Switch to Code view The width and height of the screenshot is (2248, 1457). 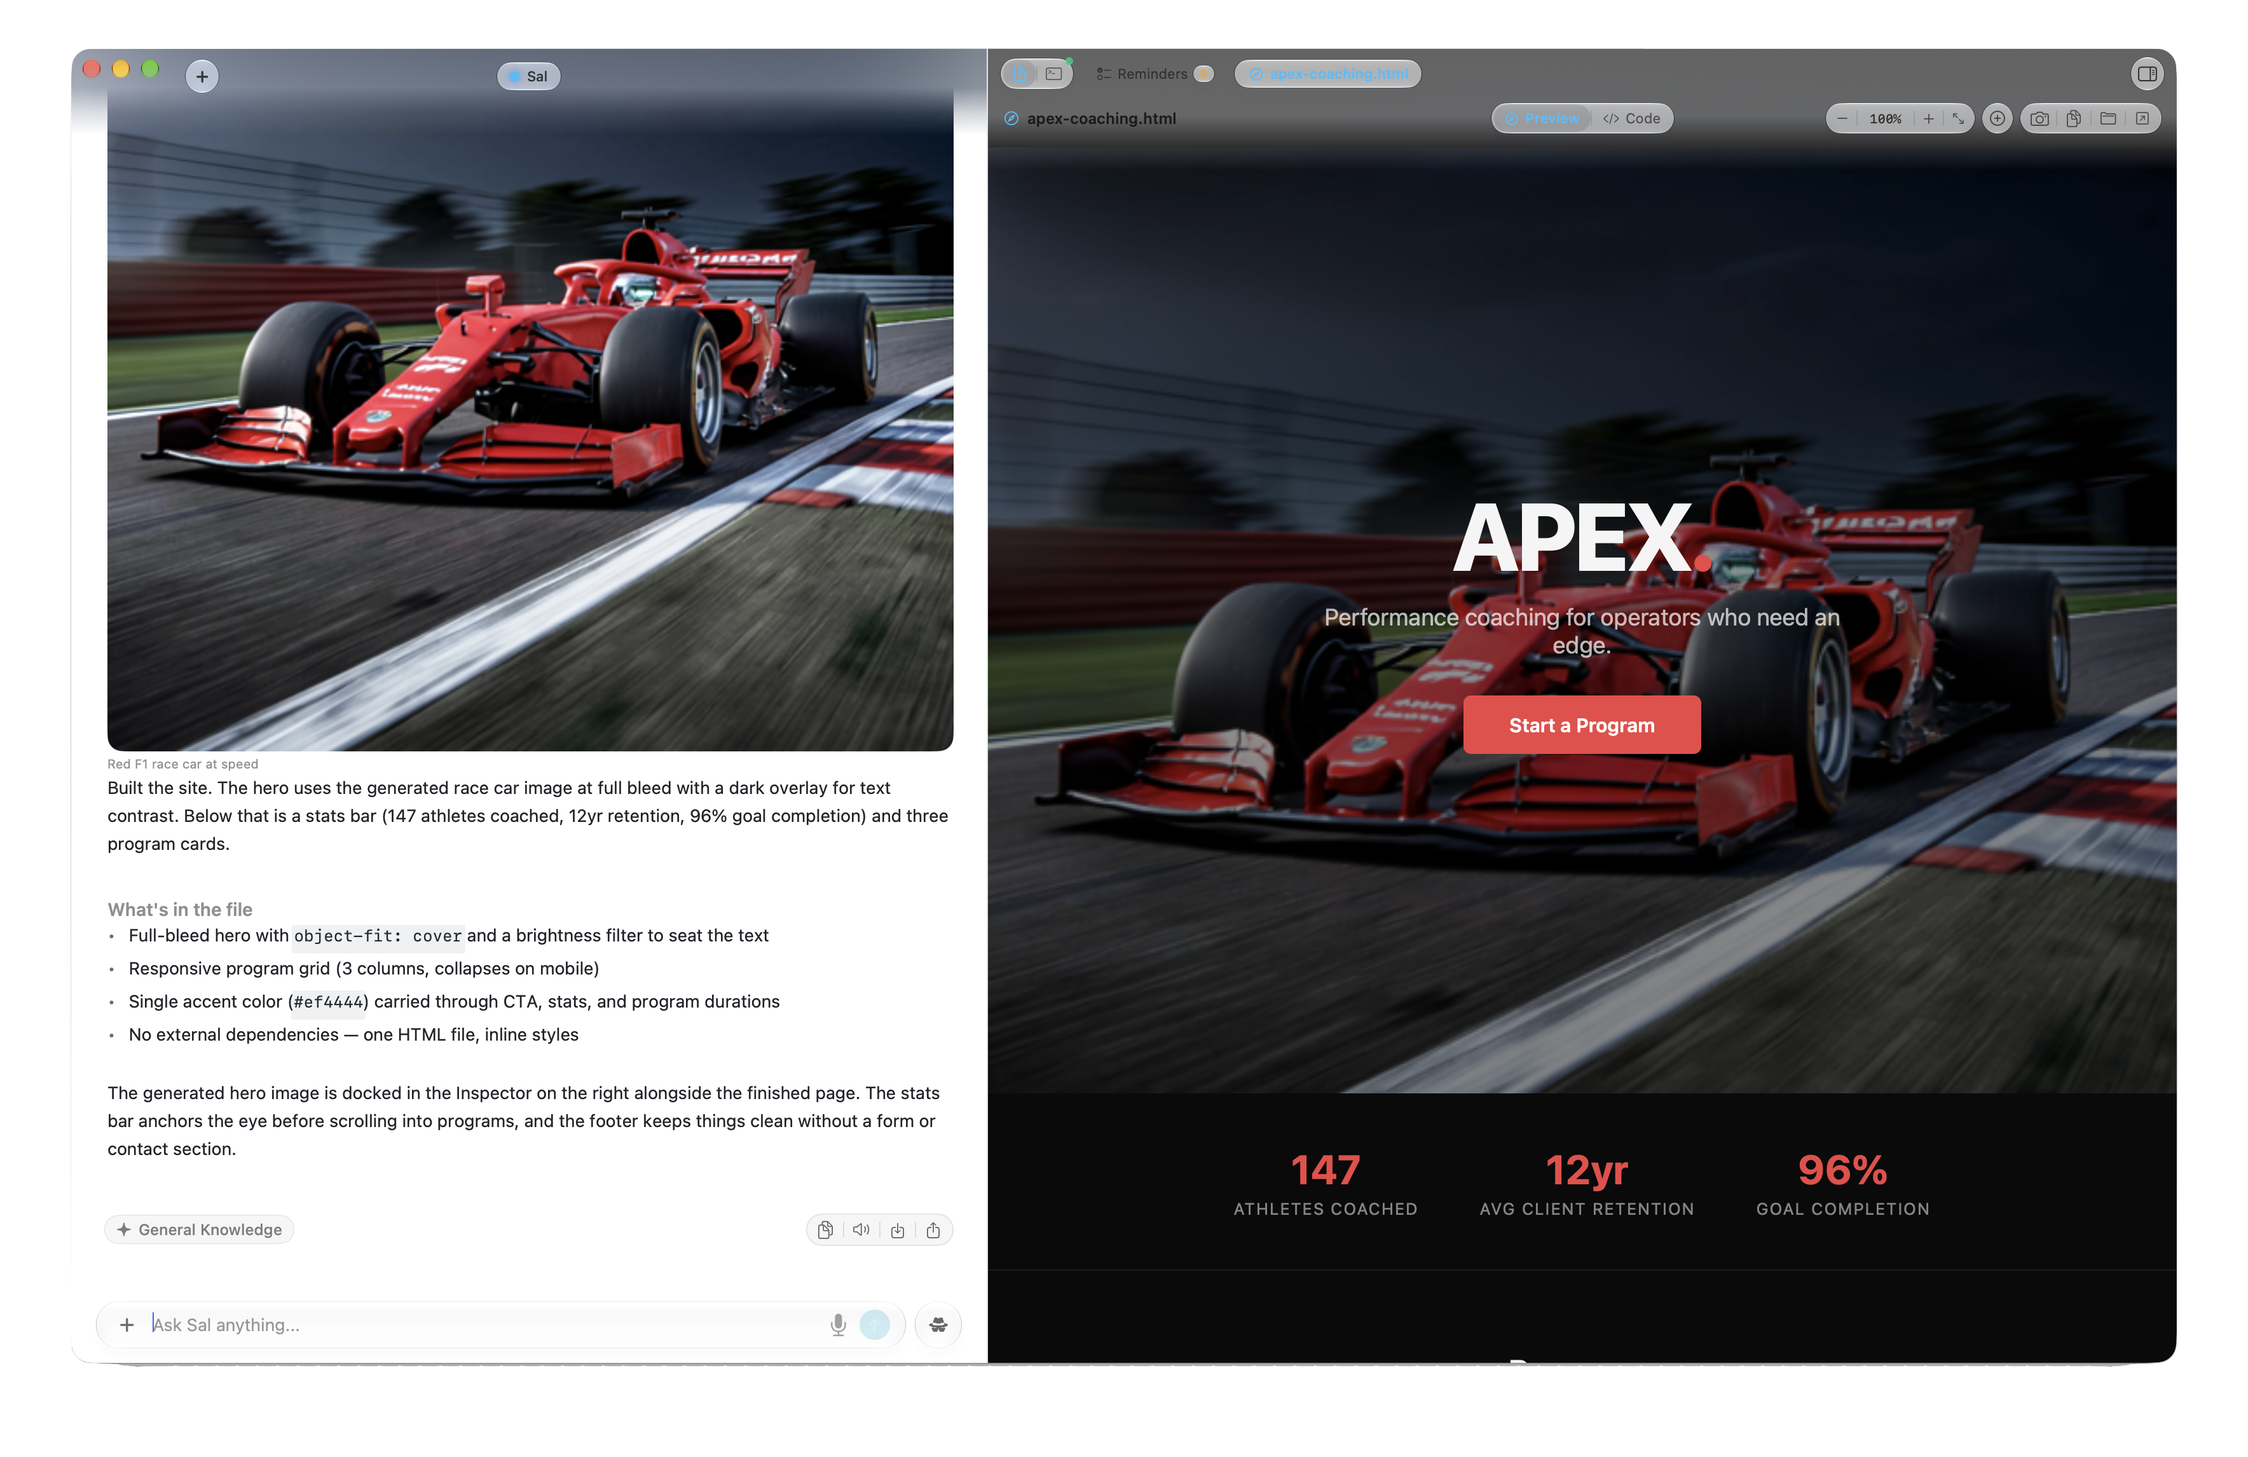pyautogui.click(x=1631, y=118)
